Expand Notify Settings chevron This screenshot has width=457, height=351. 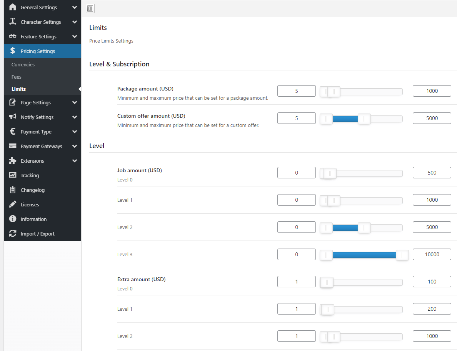coord(75,117)
